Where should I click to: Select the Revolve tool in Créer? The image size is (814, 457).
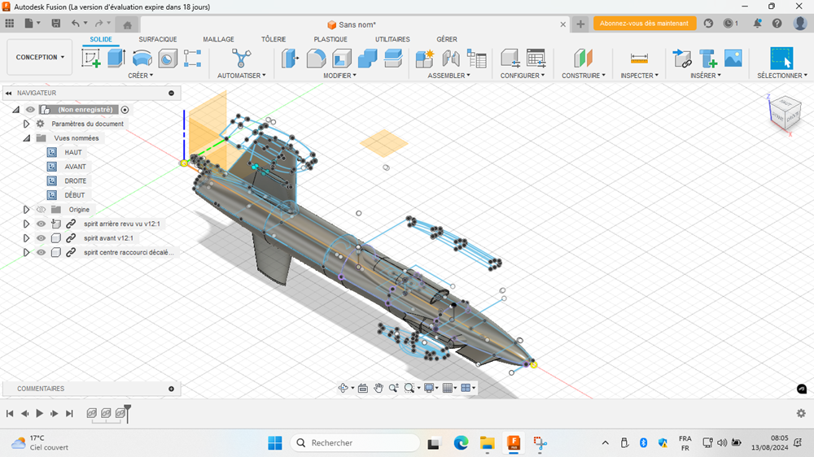point(142,58)
